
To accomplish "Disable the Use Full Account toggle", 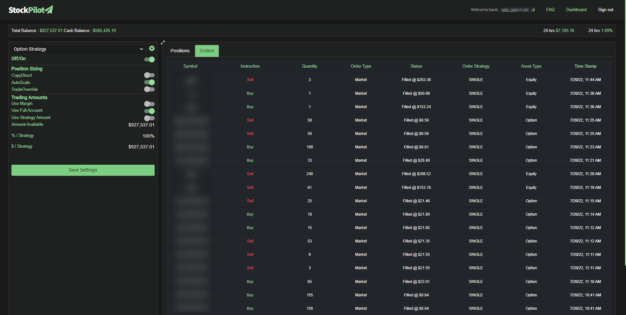I will pos(149,111).
